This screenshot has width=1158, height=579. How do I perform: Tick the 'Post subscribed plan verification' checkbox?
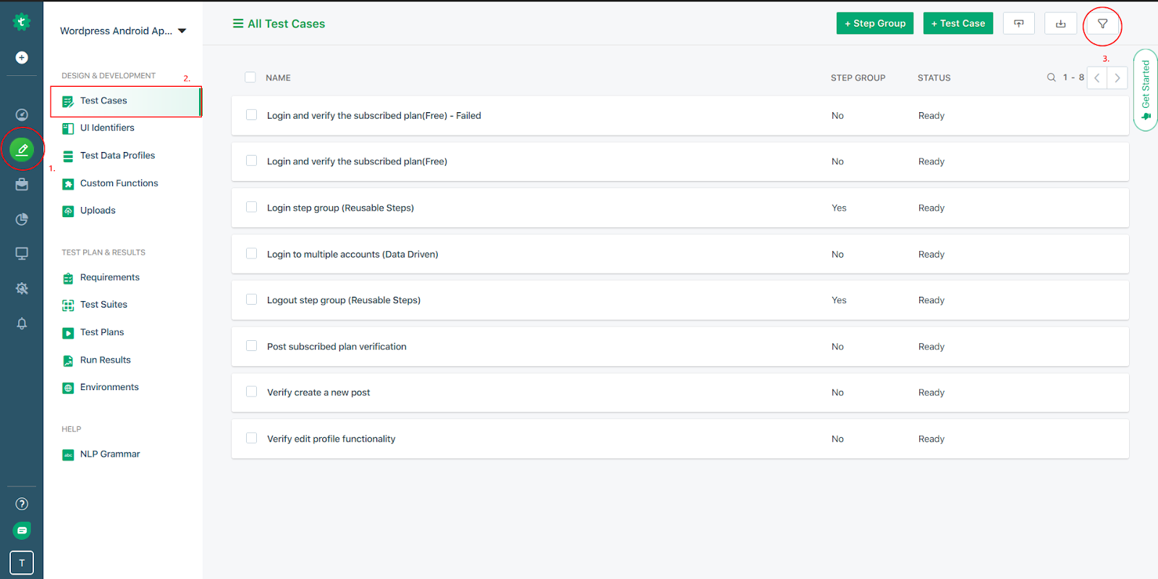click(x=252, y=346)
